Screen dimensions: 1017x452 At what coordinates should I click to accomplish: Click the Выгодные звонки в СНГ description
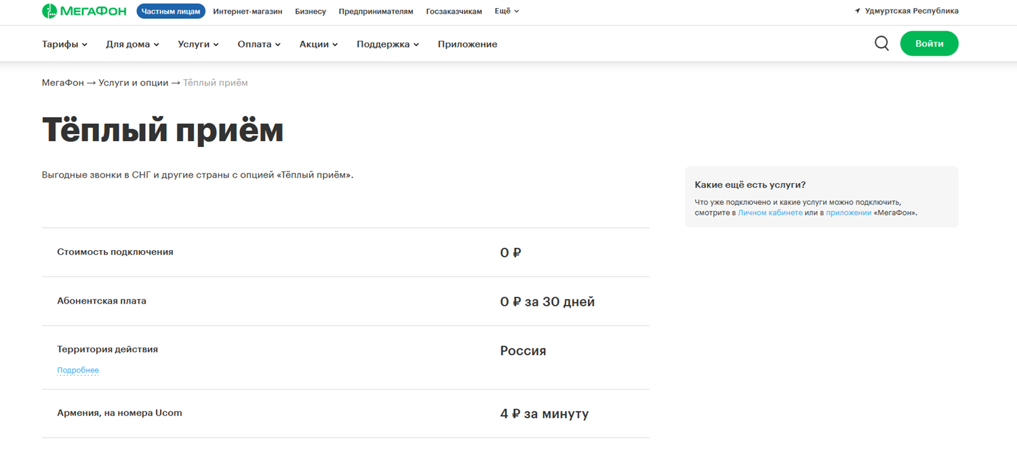click(x=197, y=175)
